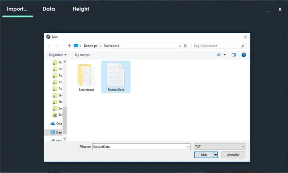Go back in dialog navigation
288x173 pixels.
49,46
